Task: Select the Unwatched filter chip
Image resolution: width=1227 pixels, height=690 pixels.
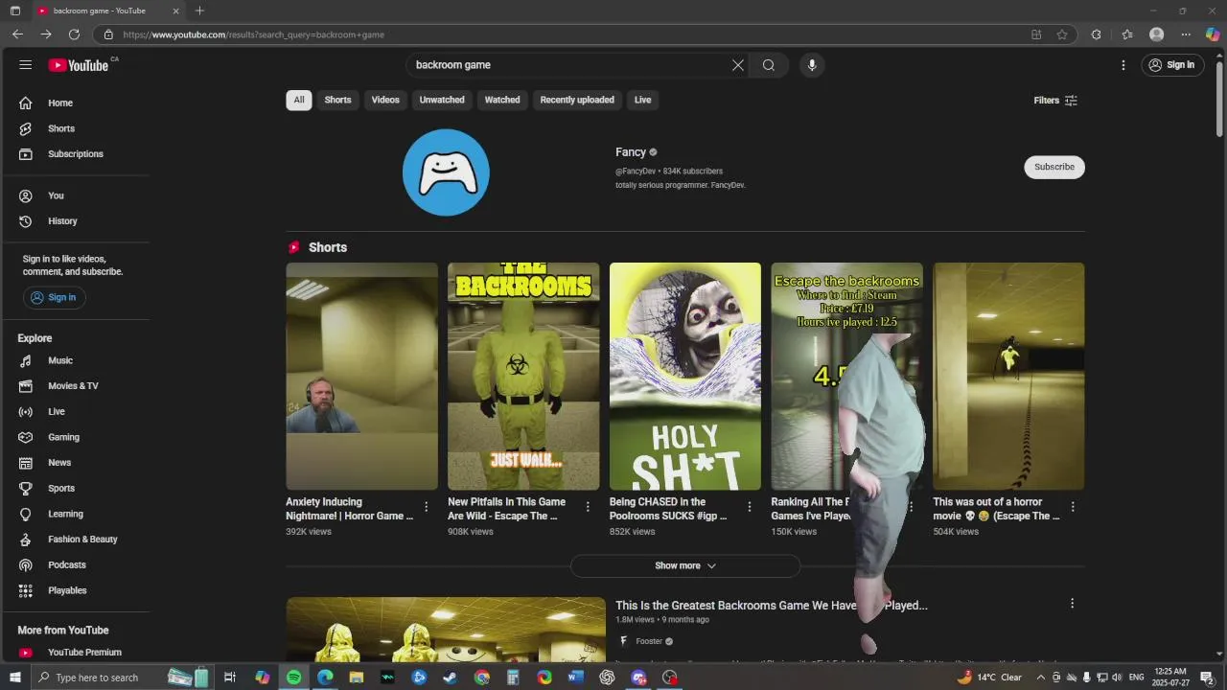Action: (x=442, y=100)
